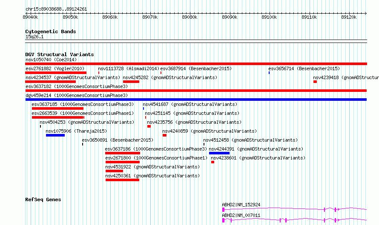
Task: Click the red nsv4234537 variant bar
Action: click(51, 82)
